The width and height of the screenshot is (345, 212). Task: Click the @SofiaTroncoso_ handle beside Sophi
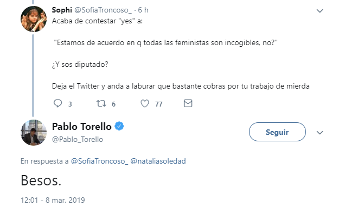(103, 10)
